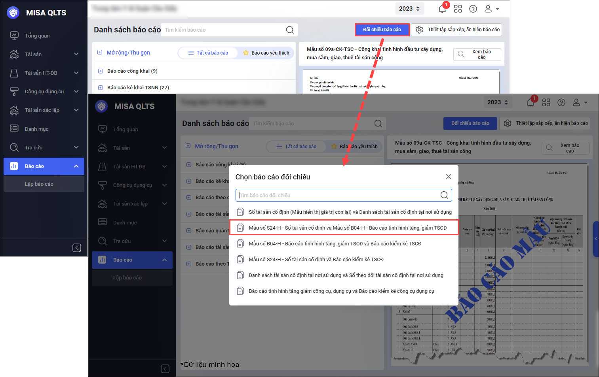Image resolution: width=599 pixels, height=377 pixels.
Task: Open the apps grid in background window
Action: click(x=458, y=9)
